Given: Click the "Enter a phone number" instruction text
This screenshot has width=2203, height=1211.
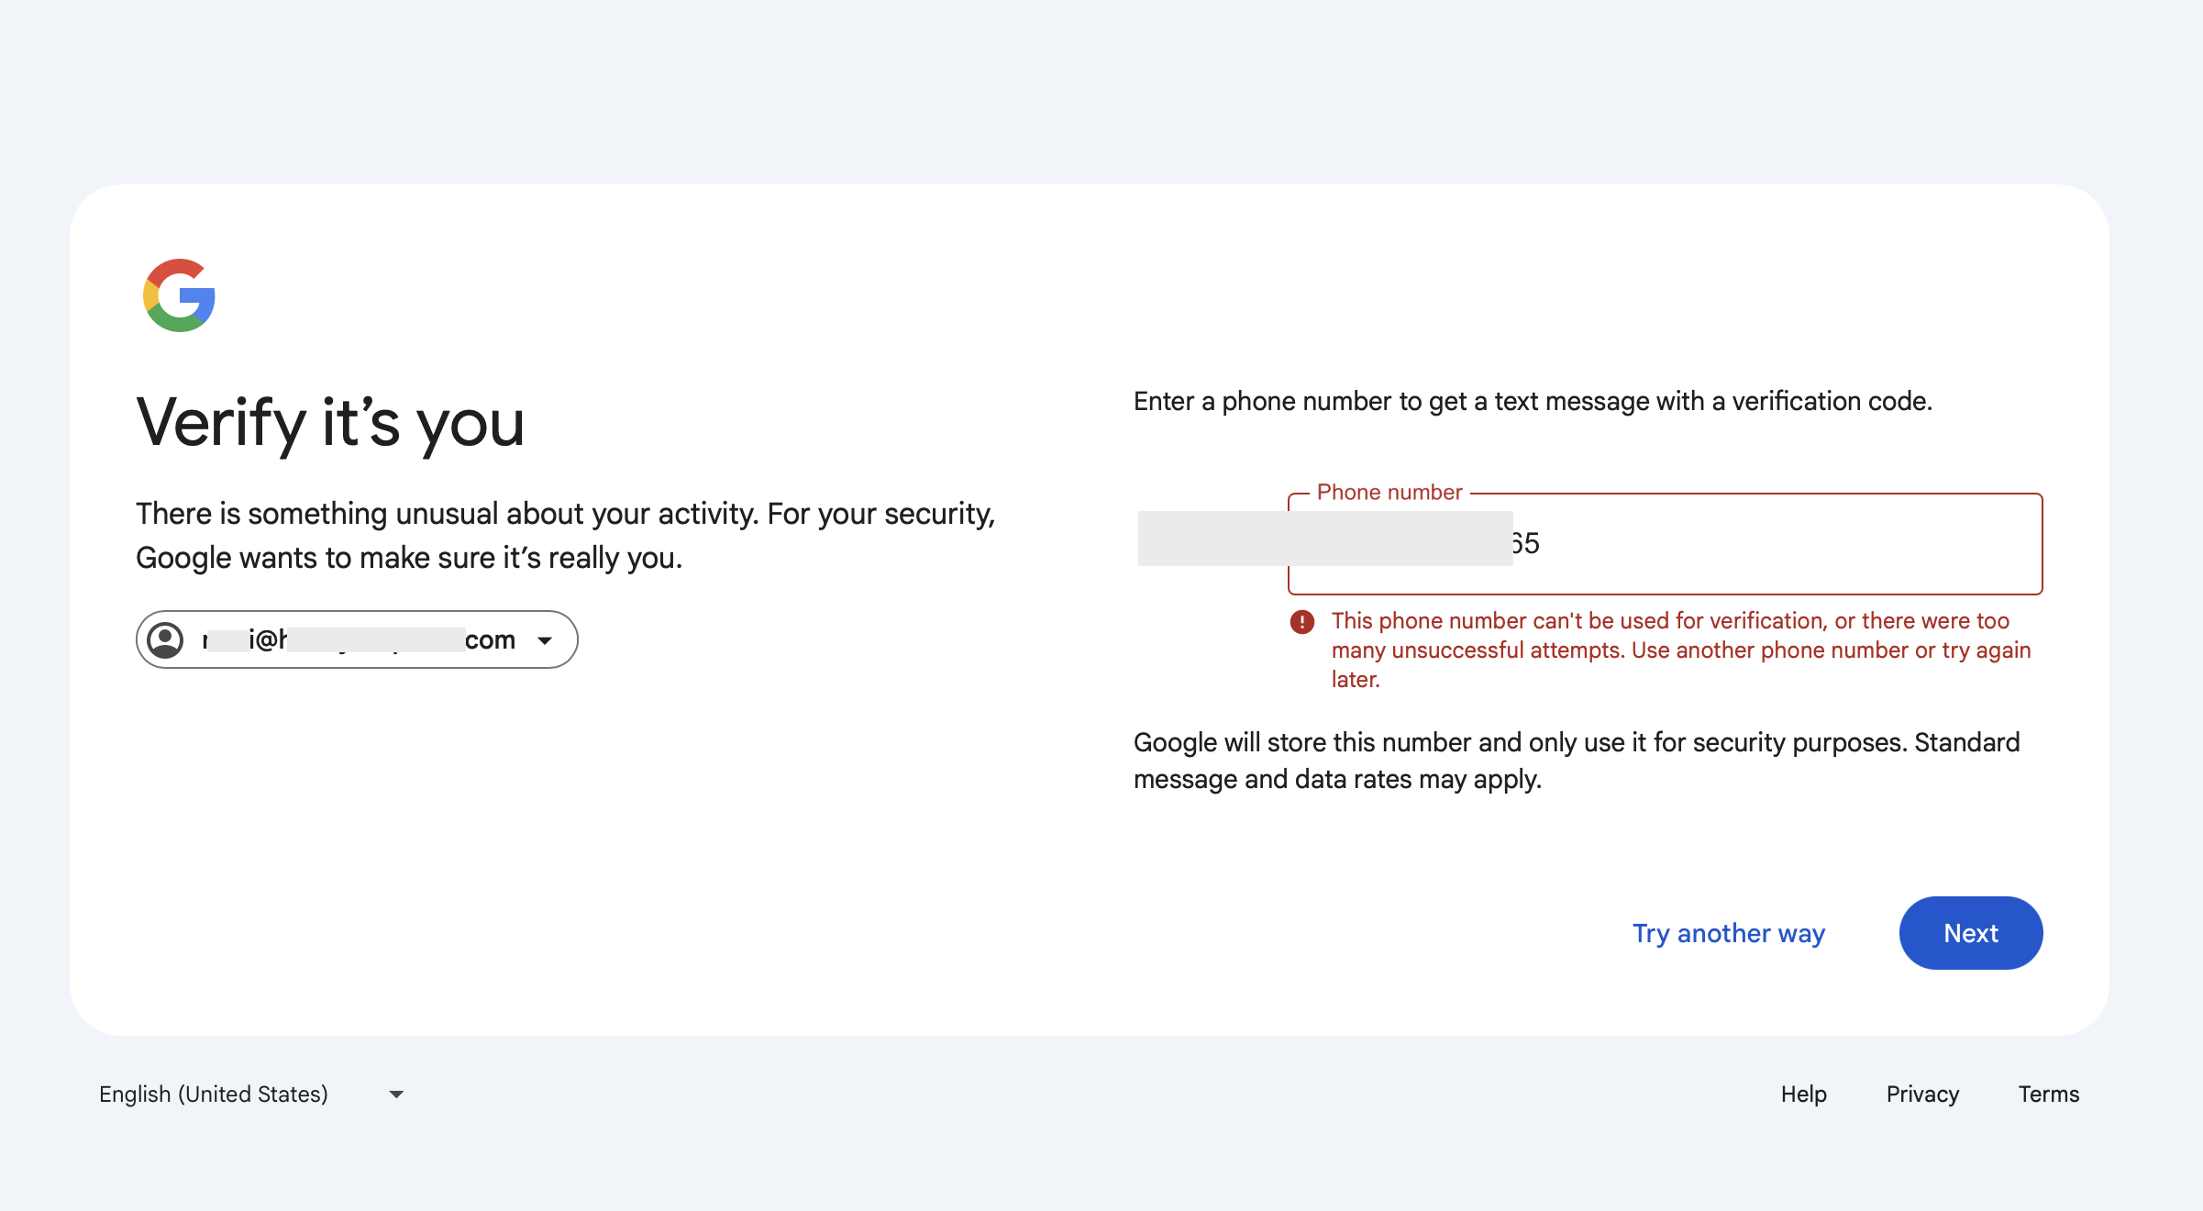Looking at the screenshot, I should coord(1533,402).
